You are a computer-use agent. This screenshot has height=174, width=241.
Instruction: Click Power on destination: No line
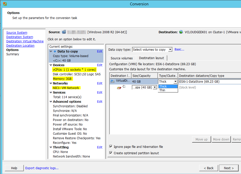click(x=71, y=120)
